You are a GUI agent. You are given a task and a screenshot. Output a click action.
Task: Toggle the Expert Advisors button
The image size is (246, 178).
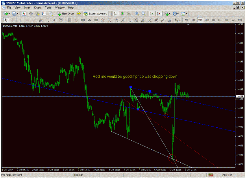point(95,14)
